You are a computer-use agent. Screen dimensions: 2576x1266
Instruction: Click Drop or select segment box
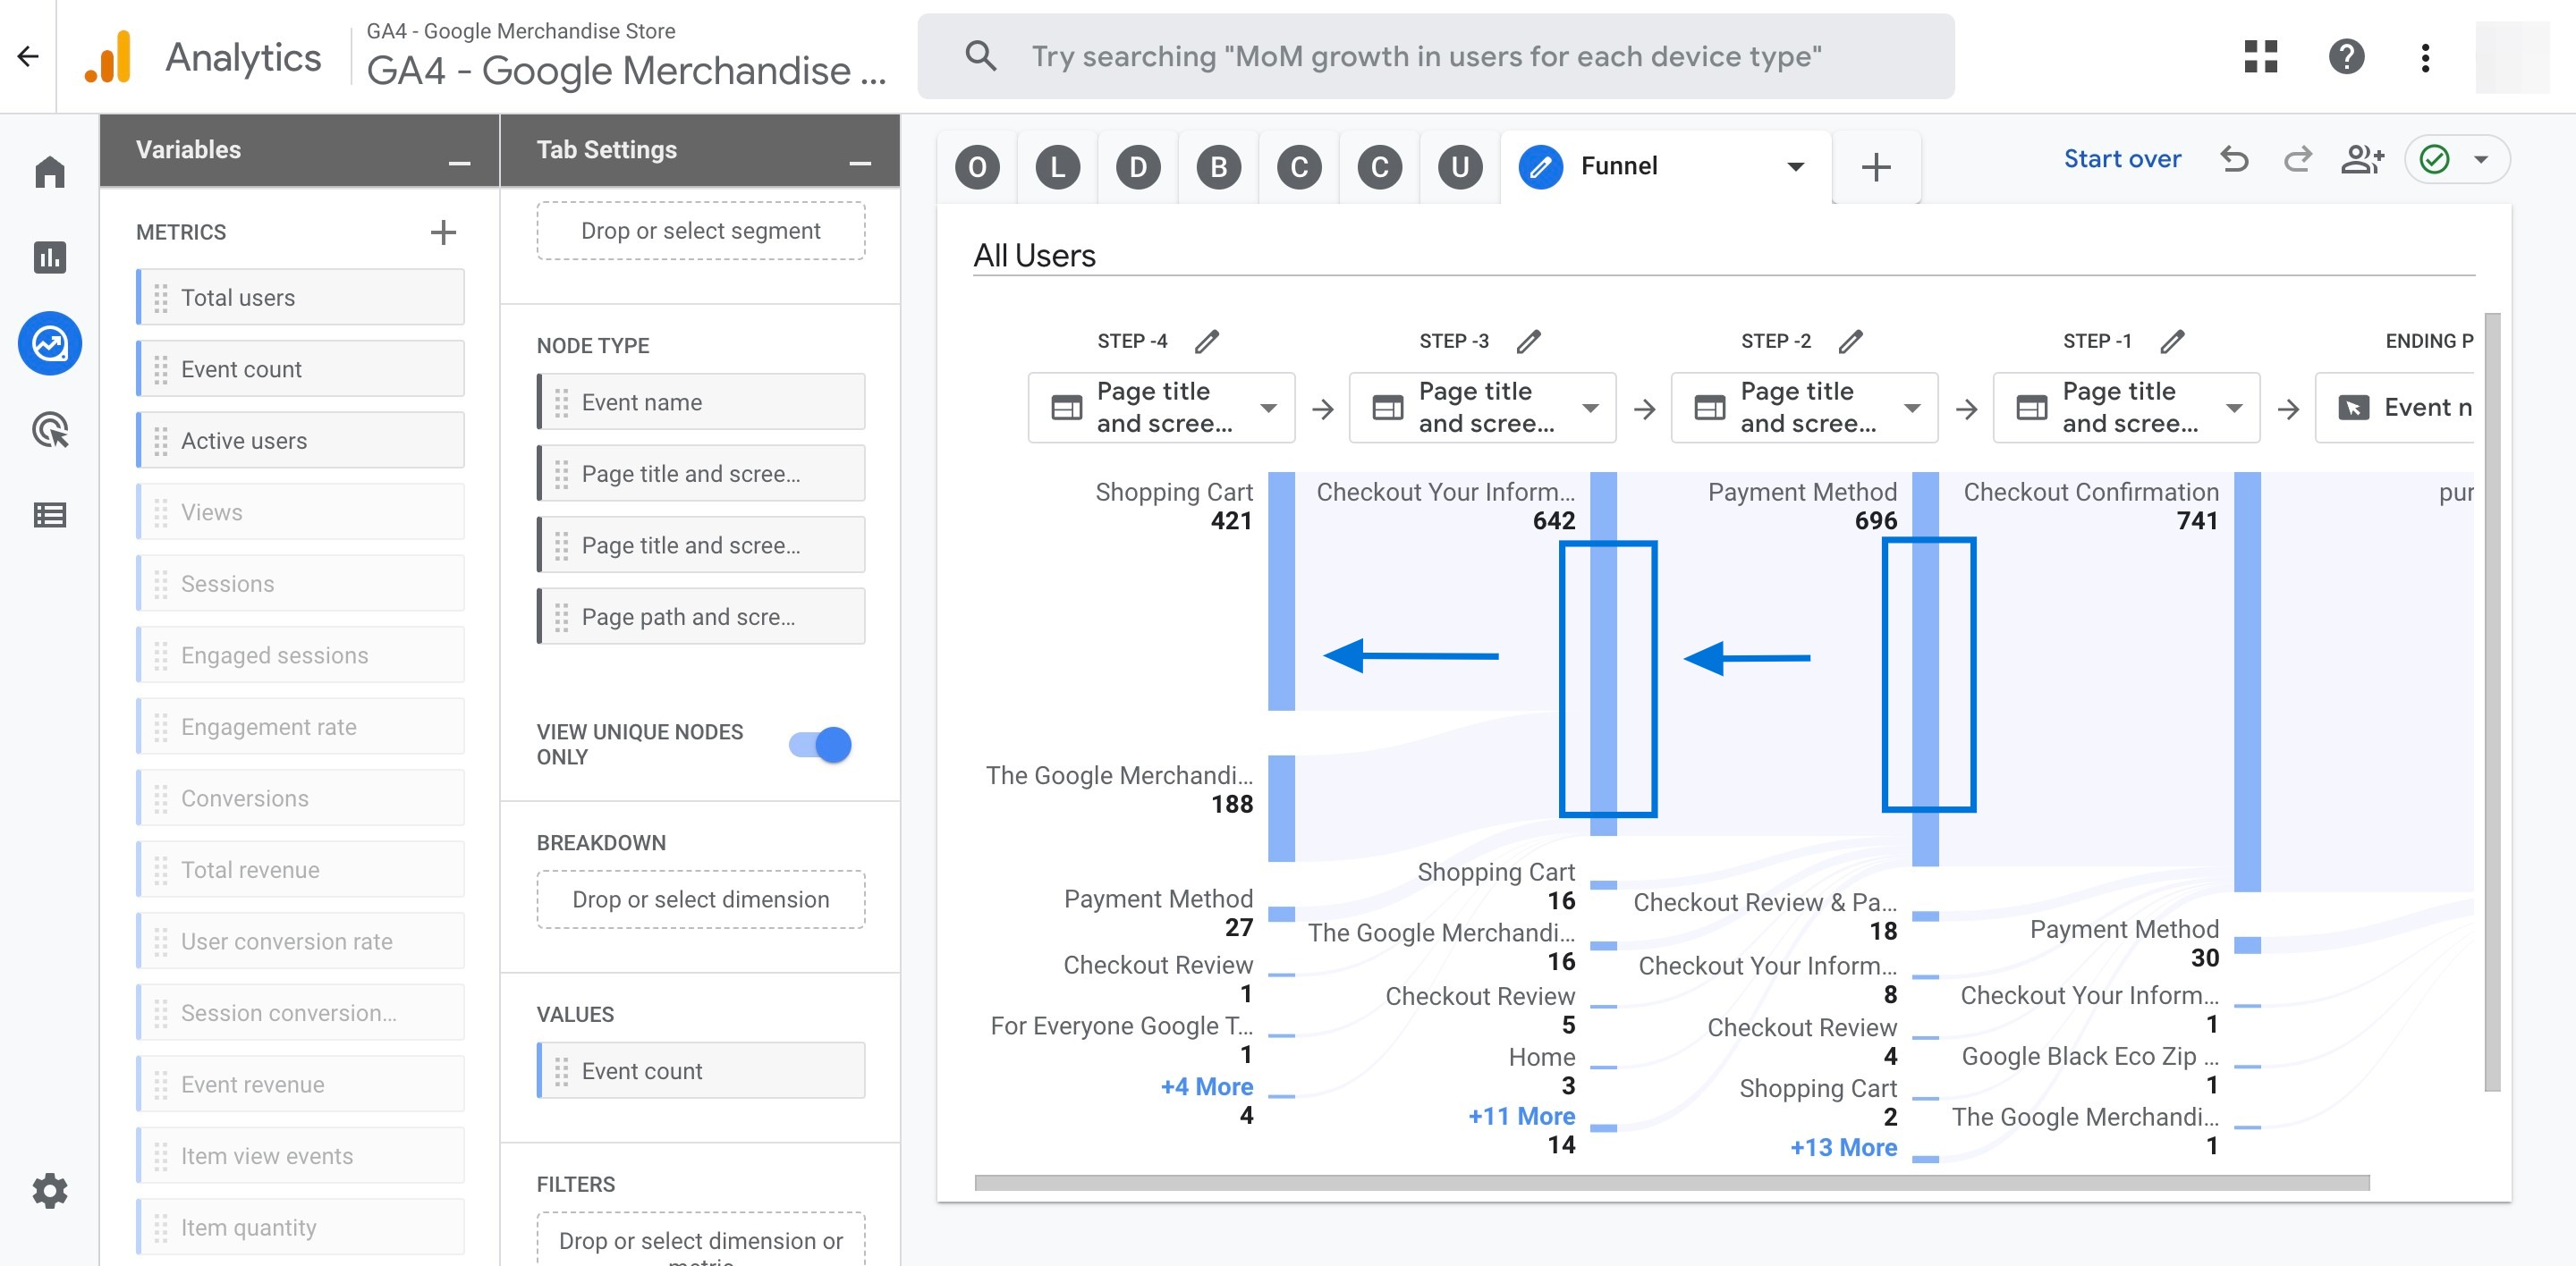coord(700,231)
